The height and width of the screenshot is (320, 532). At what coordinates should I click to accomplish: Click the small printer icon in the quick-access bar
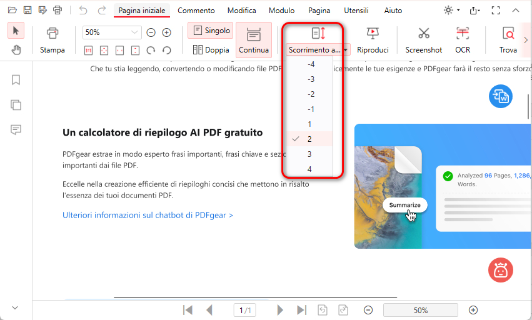point(58,10)
